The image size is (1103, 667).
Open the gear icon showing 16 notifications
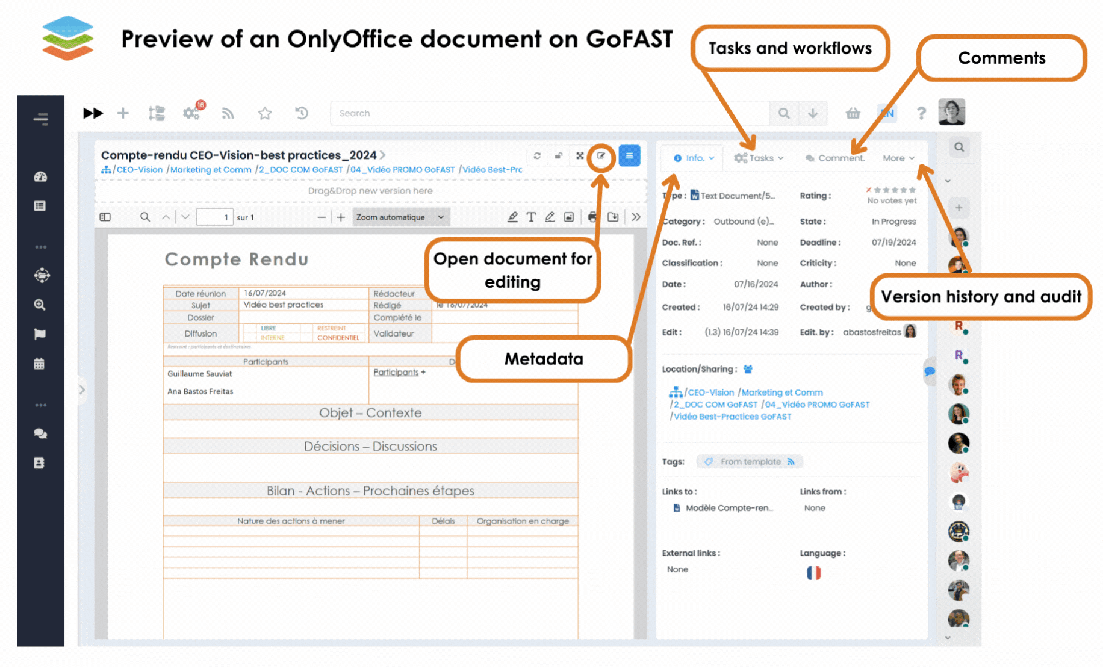pos(191,113)
